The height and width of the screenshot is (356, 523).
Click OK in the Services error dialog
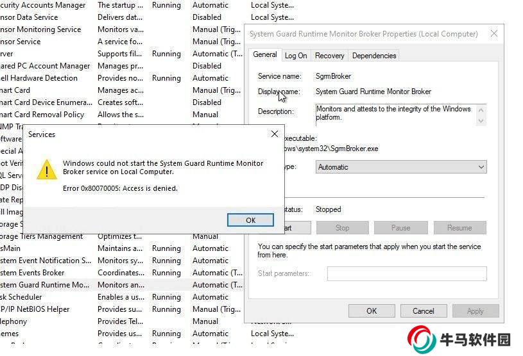pyautogui.click(x=250, y=220)
